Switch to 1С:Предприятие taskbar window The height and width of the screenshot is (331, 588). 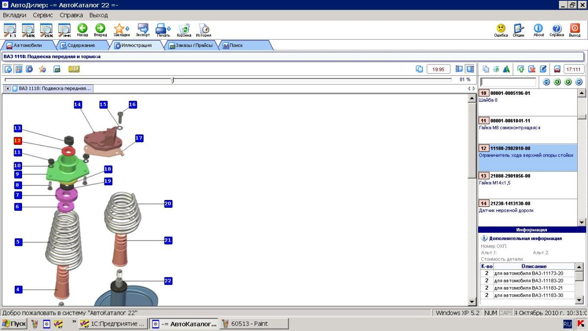pyautogui.click(x=112, y=324)
